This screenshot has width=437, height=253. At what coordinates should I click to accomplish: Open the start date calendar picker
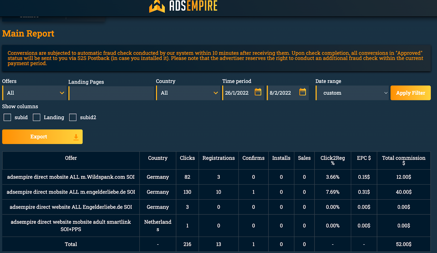pos(258,92)
